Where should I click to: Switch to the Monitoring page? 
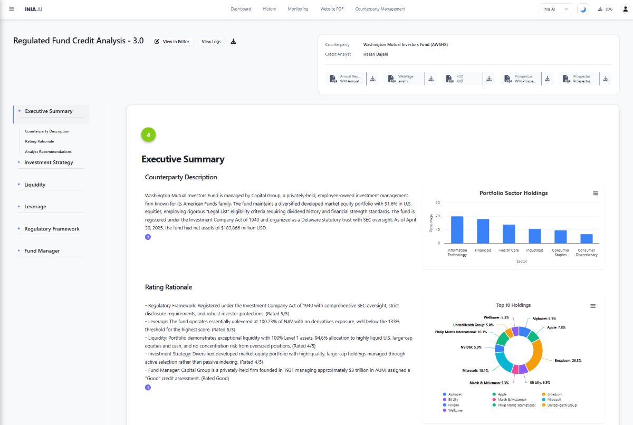click(298, 9)
